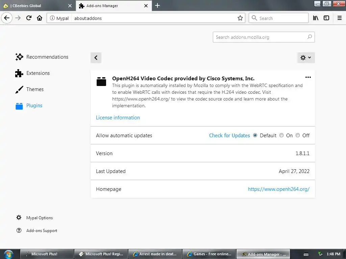The image size is (346, 259).
Task: Toggle the sidebars toolbar icon
Action: [x=326, y=18]
